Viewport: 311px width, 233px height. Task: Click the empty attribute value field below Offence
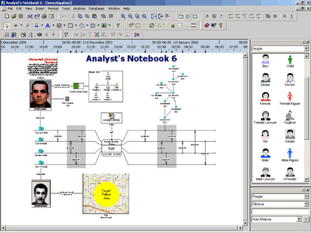pos(280,212)
